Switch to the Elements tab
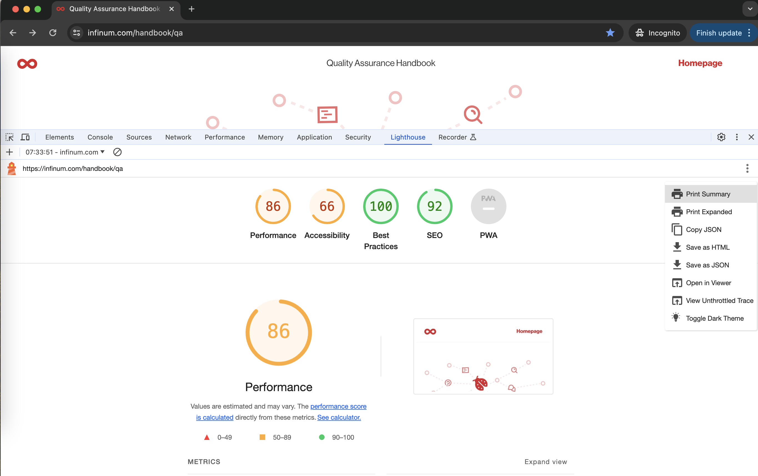 [x=59, y=137]
